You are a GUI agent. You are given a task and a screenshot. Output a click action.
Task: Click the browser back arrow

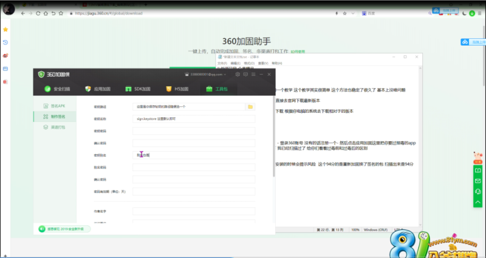23,13
